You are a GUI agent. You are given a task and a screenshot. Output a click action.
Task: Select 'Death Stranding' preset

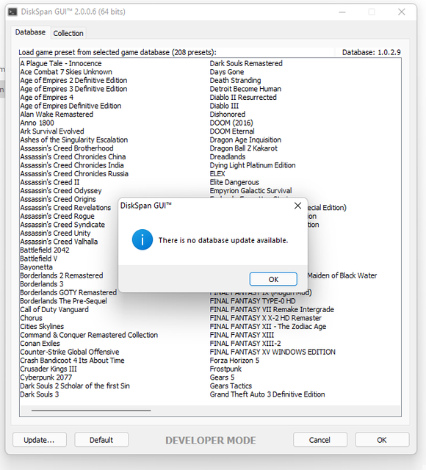(235, 80)
